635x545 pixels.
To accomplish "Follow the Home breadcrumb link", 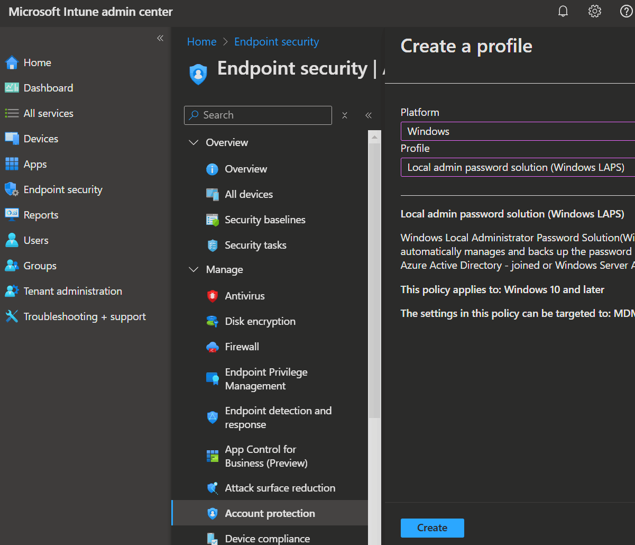I will point(202,42).
